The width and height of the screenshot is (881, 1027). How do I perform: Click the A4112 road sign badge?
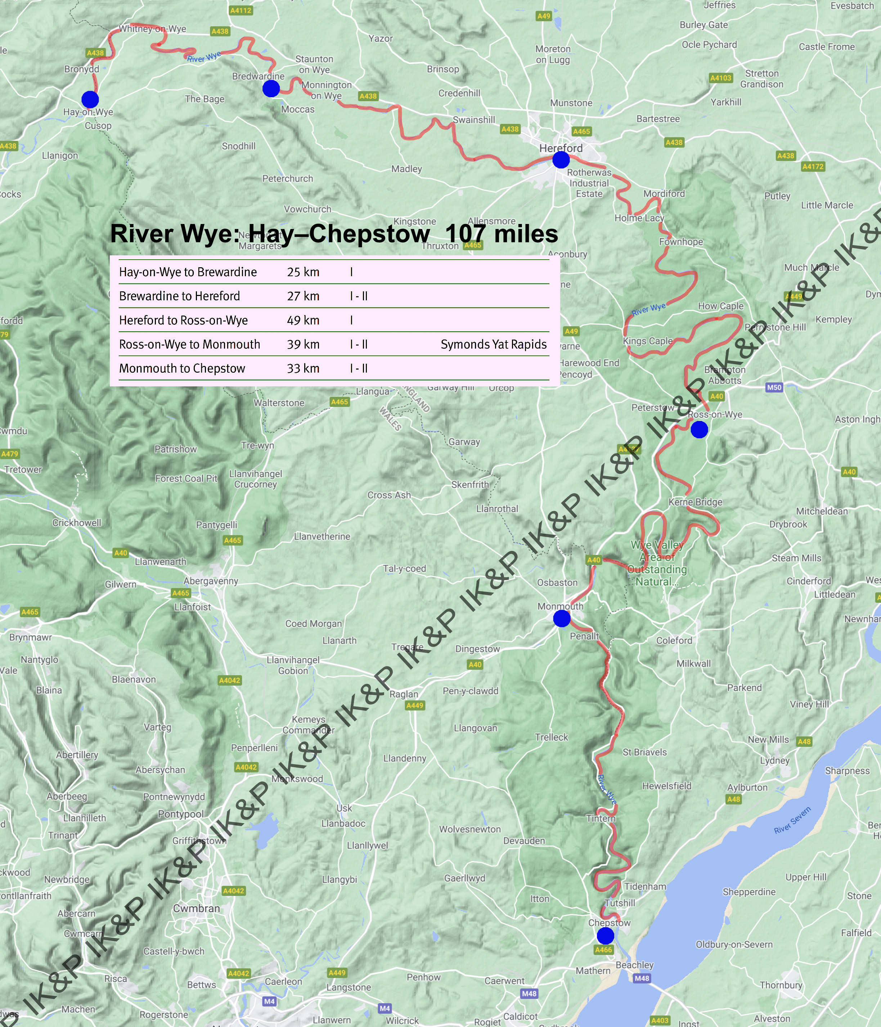pos(241,10)
